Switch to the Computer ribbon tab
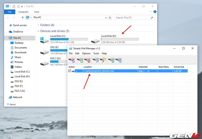The height and width of the screenshot is (139, 202). tap(23, 12)
